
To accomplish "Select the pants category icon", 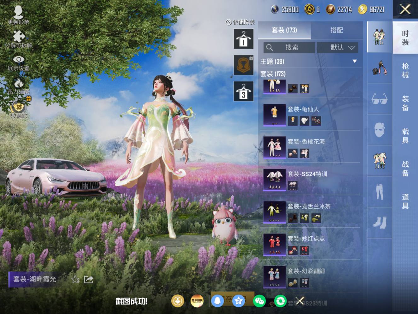I will coord(380,192).
